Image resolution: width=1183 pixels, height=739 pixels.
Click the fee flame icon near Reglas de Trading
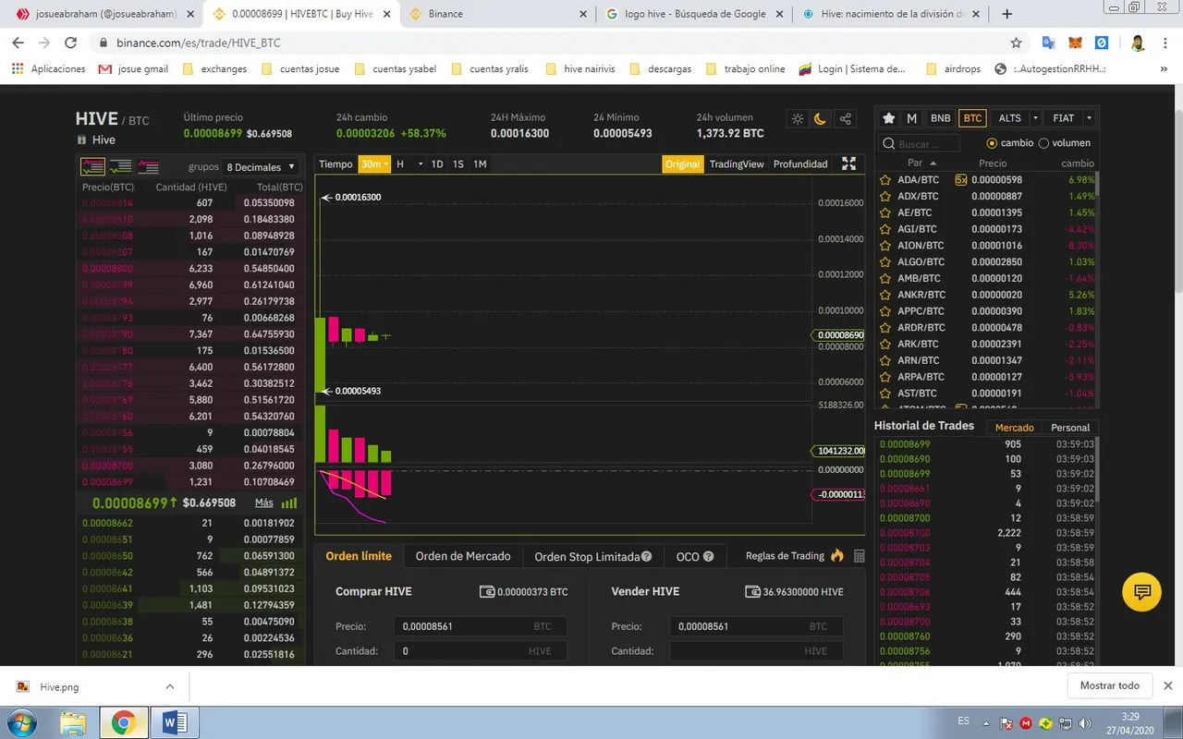pos(837,556)
